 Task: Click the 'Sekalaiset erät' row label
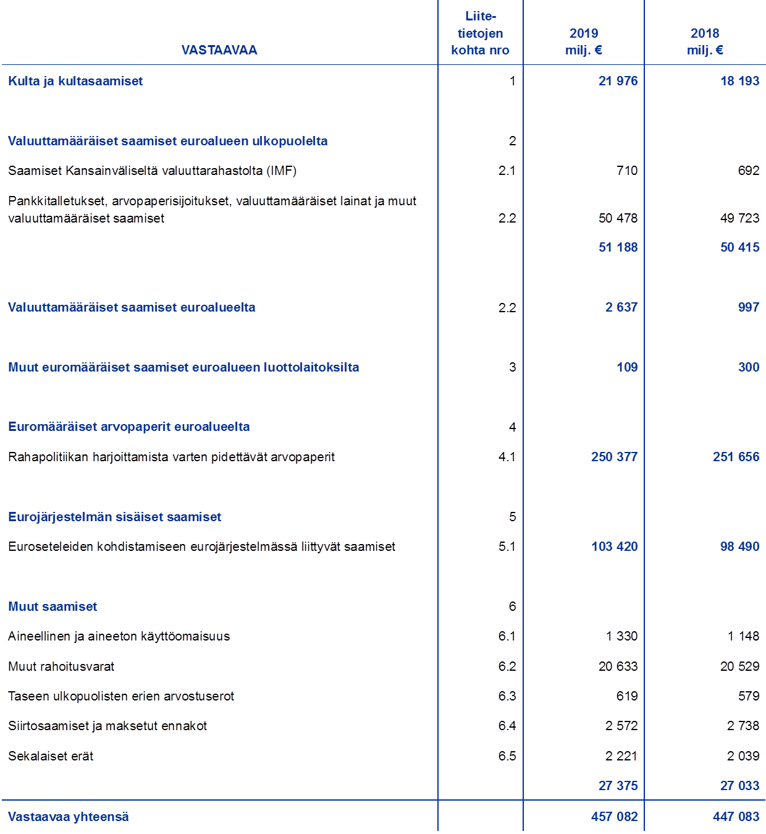click(x=50, y=756)
